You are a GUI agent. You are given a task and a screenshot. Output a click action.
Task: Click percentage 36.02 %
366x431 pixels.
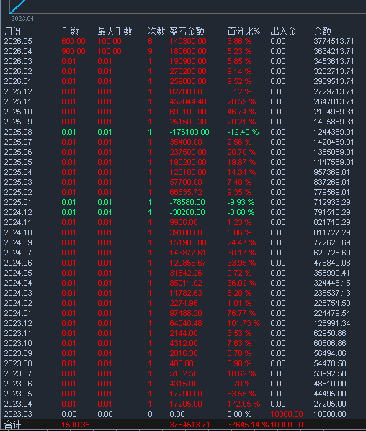[241, 283]
